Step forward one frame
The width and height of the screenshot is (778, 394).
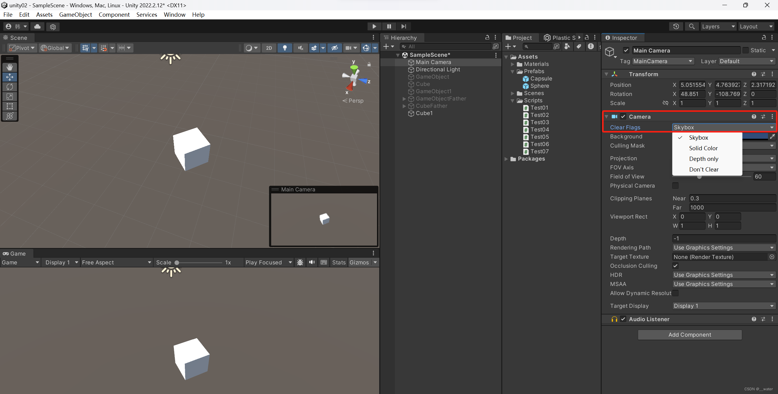[x=403, y=26]
